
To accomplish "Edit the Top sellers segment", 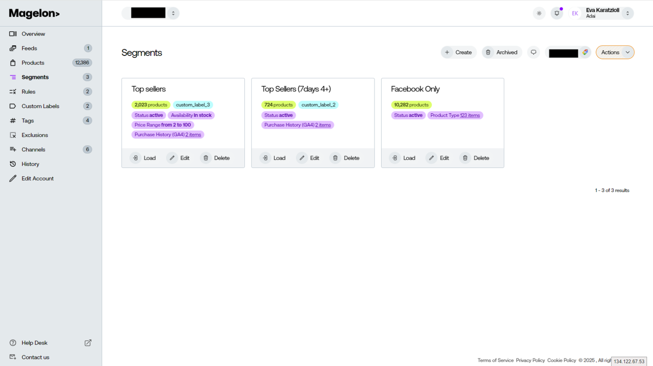I will [179, 158].
